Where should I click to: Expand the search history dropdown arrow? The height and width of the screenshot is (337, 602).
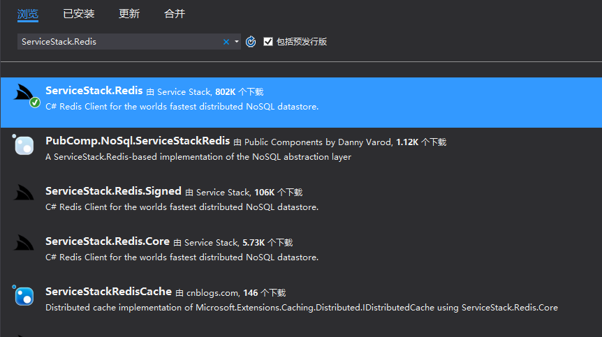pos(237,41)
